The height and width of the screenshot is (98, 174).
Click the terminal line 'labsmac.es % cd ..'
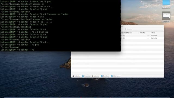tap(27, 7)
